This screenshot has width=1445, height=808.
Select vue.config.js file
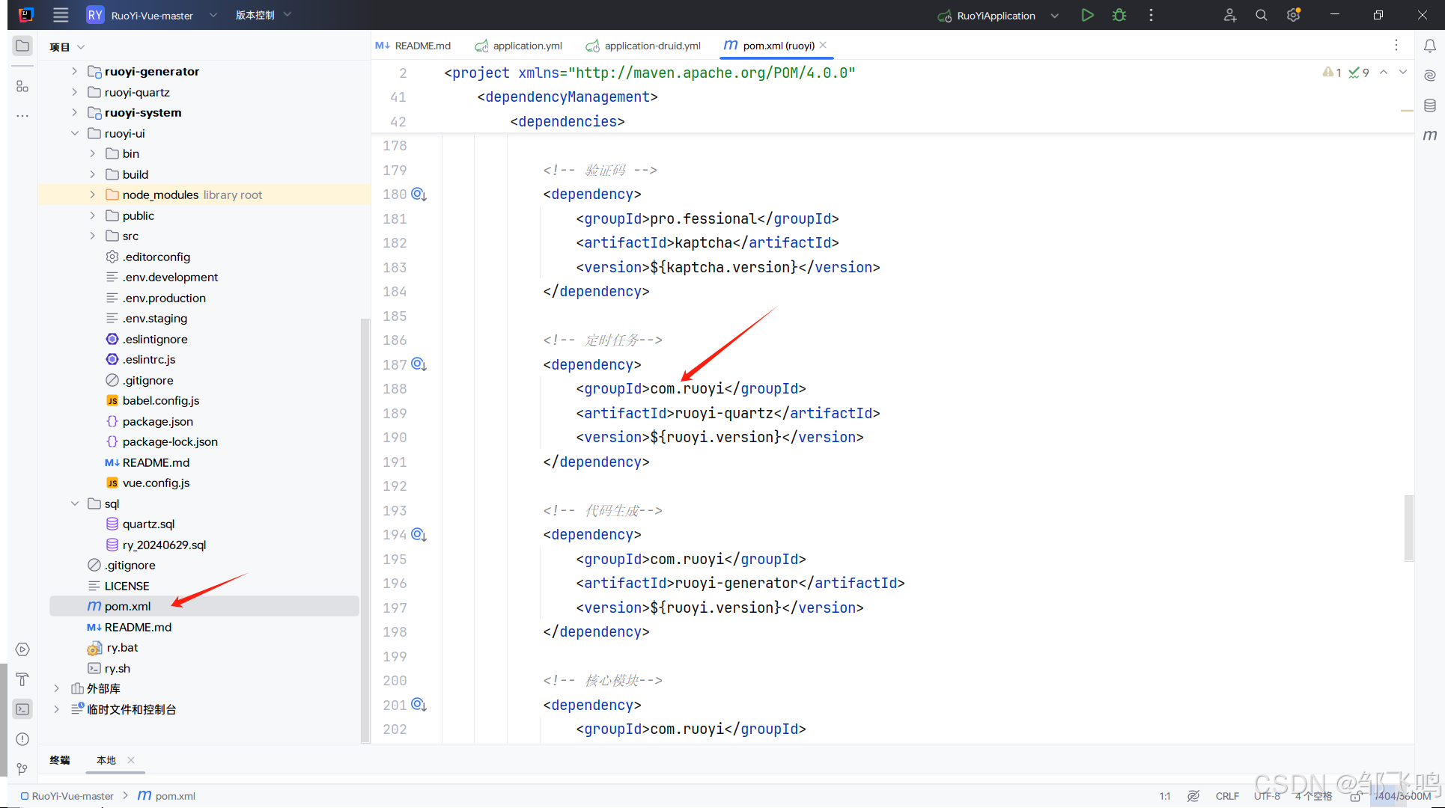156,483
